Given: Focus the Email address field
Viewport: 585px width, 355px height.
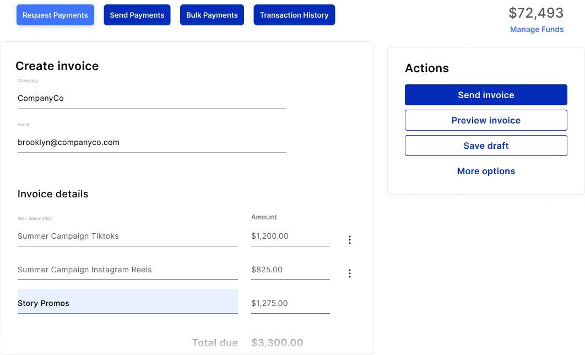Looking at the screenshot, I should pos(151,142).
